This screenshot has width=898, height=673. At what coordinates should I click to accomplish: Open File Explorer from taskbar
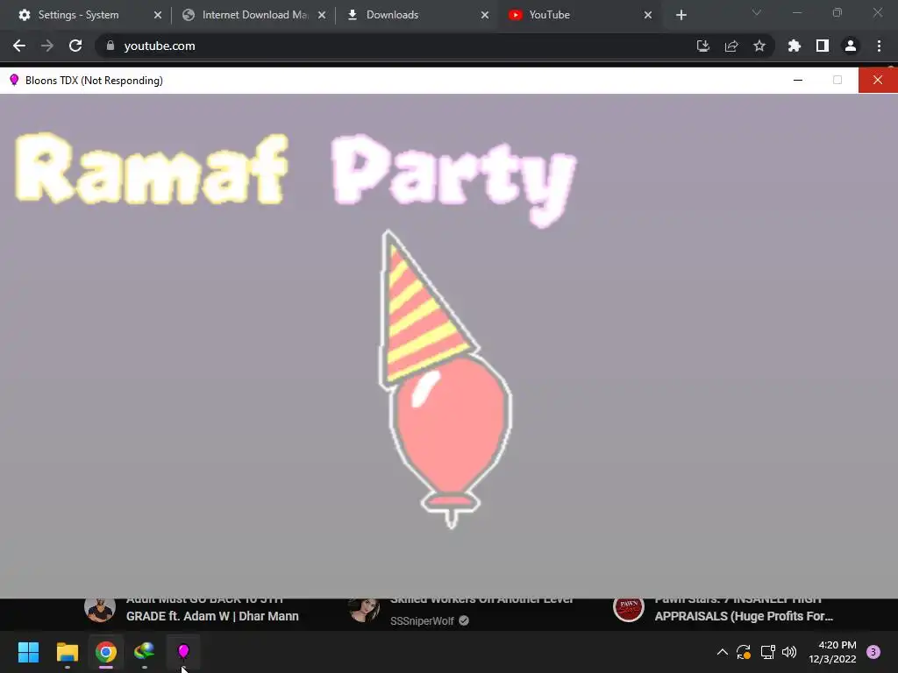[x=67, y=652]
